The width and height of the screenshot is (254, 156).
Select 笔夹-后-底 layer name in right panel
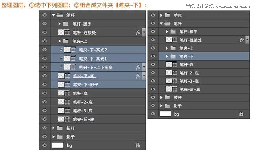click(x=190, y=89)
